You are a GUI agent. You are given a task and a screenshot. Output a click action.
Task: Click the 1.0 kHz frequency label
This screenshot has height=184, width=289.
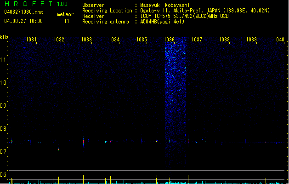pyautogui.click(x=3, y=83)
